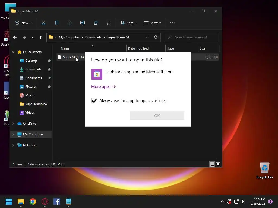Switch to large thumbnails view icon

tap(218, 164)
